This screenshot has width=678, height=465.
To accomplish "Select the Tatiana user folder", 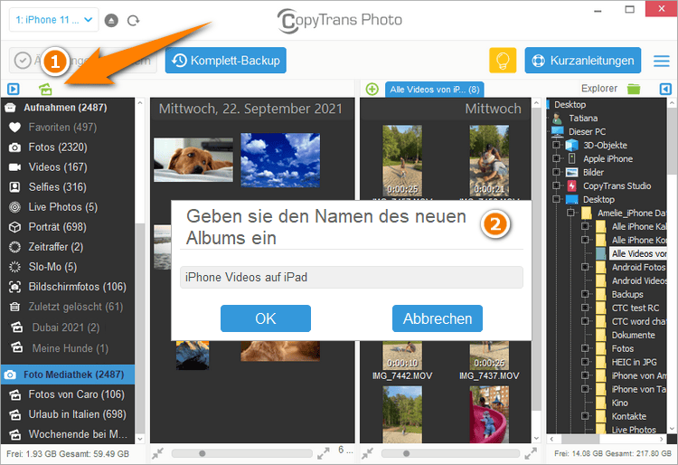I will pos(583,119).
